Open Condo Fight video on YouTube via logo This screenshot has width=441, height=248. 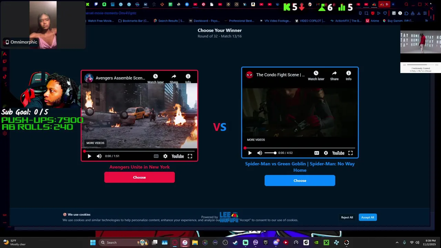point(338,153)
